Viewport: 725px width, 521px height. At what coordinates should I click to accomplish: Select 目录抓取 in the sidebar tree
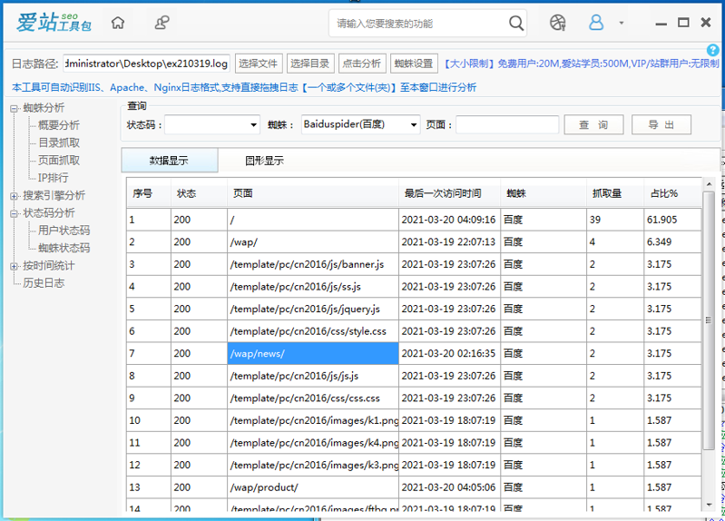coord(59,143)
